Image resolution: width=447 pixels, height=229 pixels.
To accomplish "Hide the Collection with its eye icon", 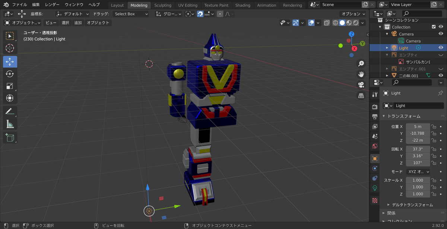I will (x=441, y=27).
